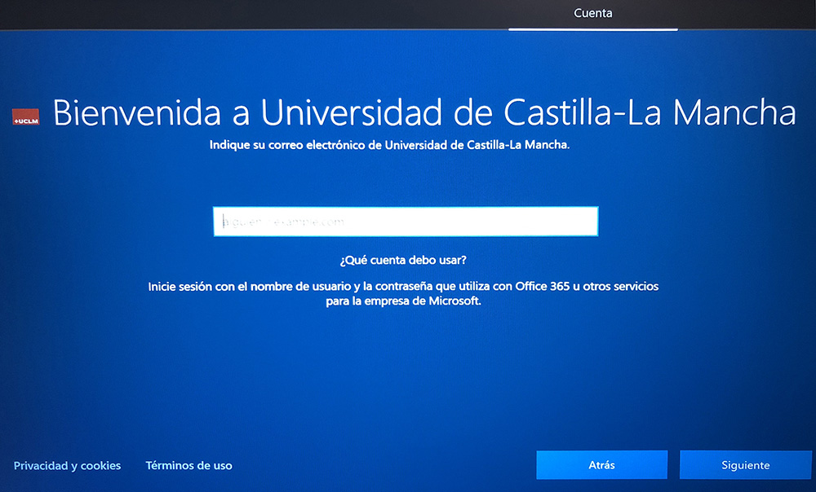Open the Términos de uso link

pyautogui.click(x=189, y=465)
